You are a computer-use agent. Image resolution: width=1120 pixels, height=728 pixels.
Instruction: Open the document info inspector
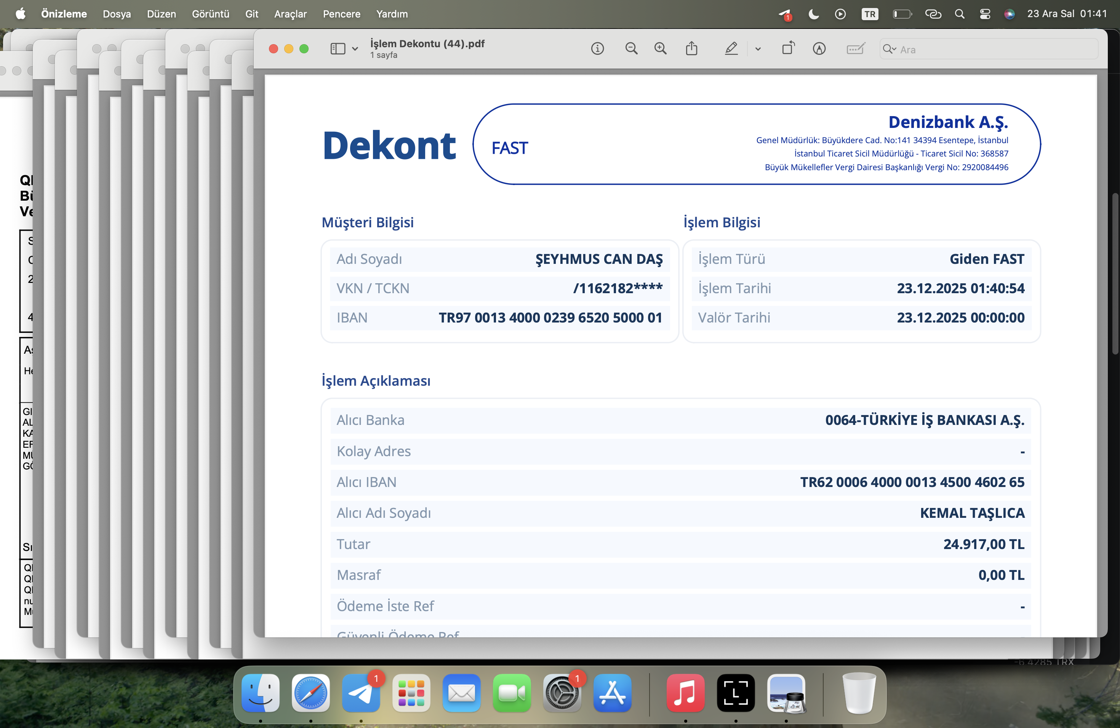click(x=597, y=49)
